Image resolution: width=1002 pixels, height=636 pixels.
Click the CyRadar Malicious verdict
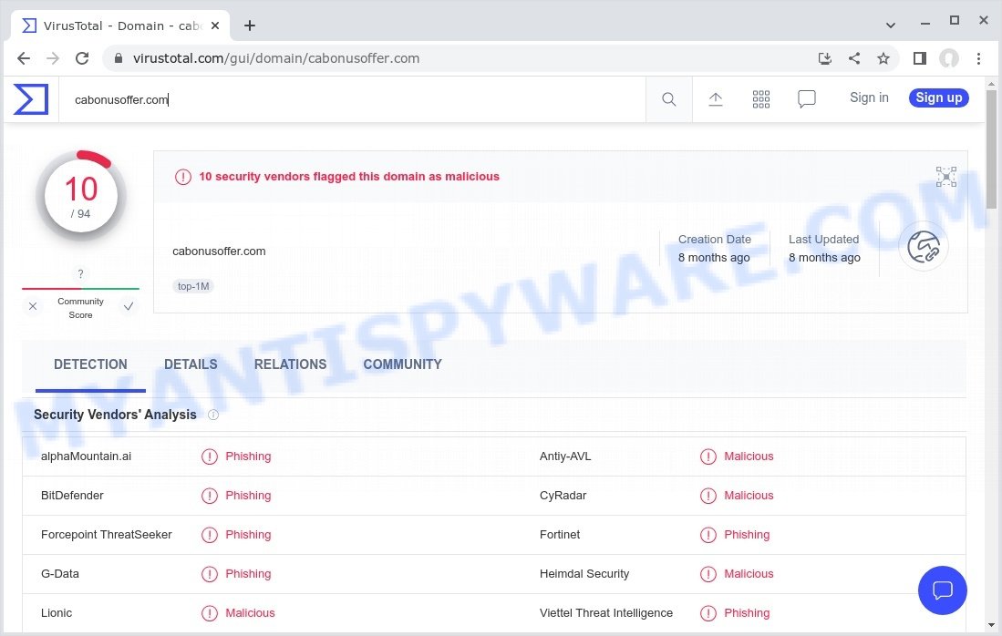[x=749, y=496]
